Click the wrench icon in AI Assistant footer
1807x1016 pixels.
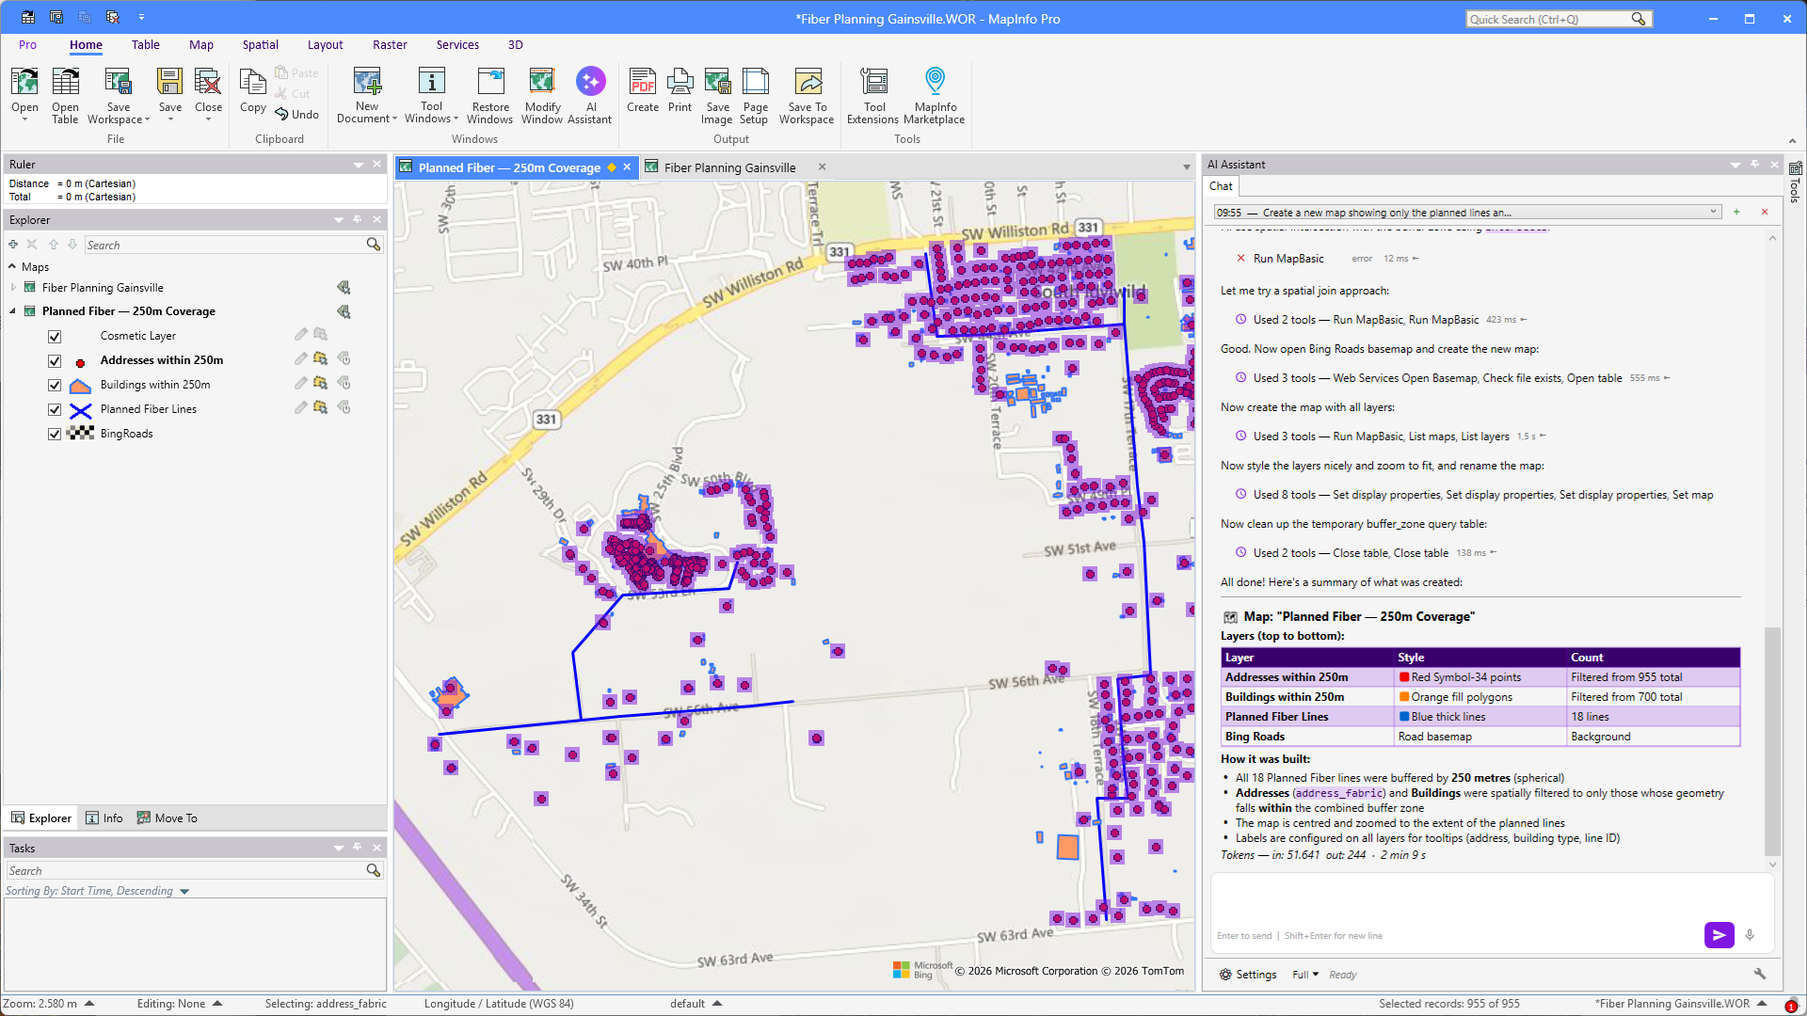[1759, 975]
